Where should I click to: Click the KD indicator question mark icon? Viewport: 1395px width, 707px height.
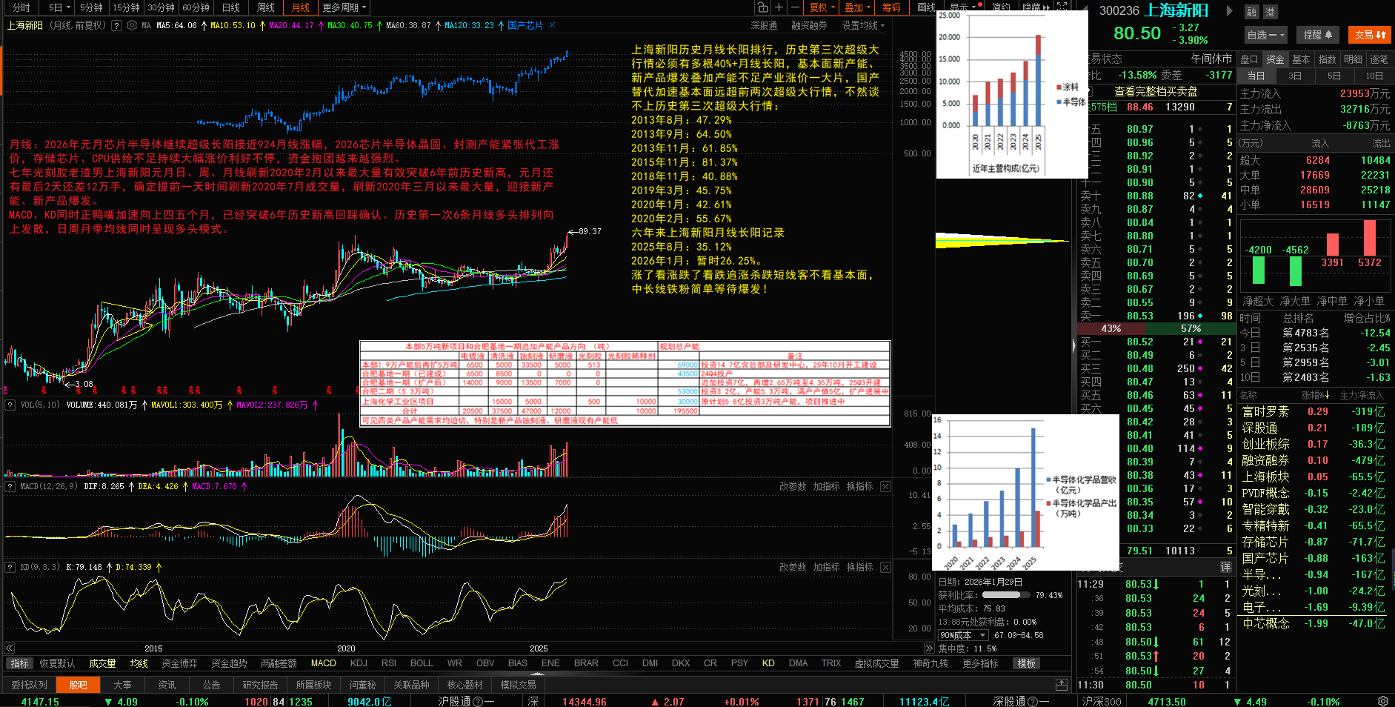[x=10, y=567]
